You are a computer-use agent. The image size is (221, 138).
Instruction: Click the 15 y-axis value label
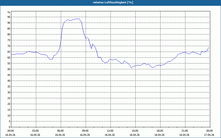[x=9, y=110]
